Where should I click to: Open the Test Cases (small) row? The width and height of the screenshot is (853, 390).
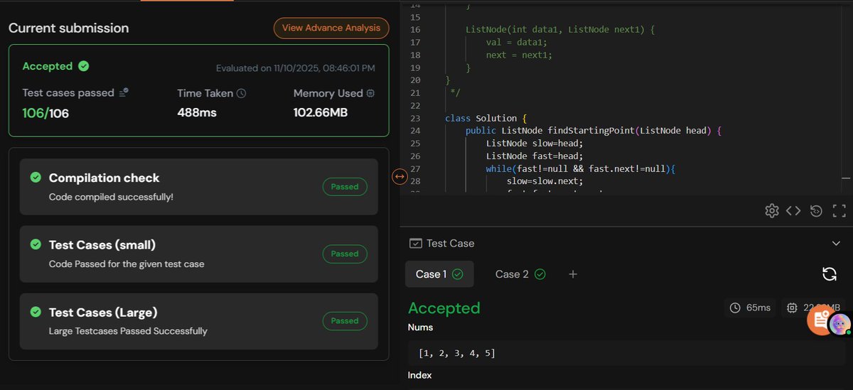[x=199, y=254]
